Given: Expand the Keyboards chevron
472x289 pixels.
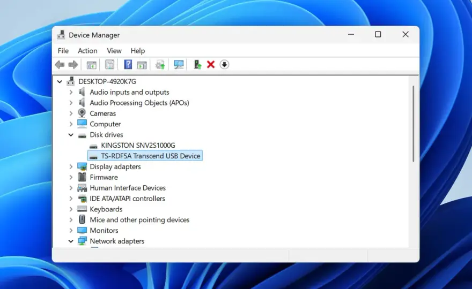Looking at the screenshot, I should [x=71, y=209].
